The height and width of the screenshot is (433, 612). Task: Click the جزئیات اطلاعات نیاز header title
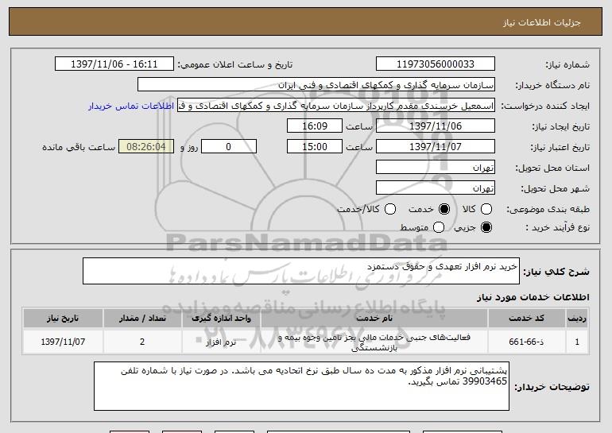[542, 22]
